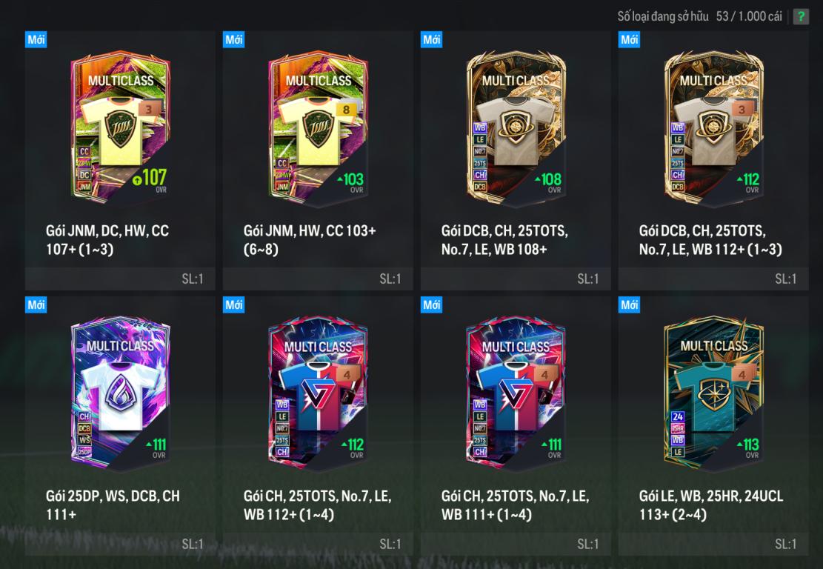Select the gold 112 OVR Multiclass card
This screenshot has width=823, height=569.
coord(713,129)
